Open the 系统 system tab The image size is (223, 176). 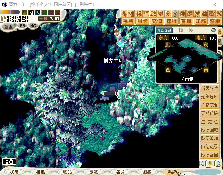[172, 172]
